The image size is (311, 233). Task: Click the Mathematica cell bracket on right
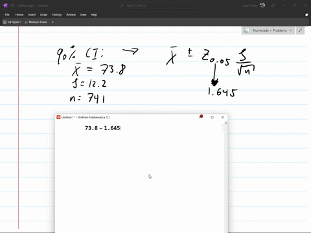tap(223, 128)
